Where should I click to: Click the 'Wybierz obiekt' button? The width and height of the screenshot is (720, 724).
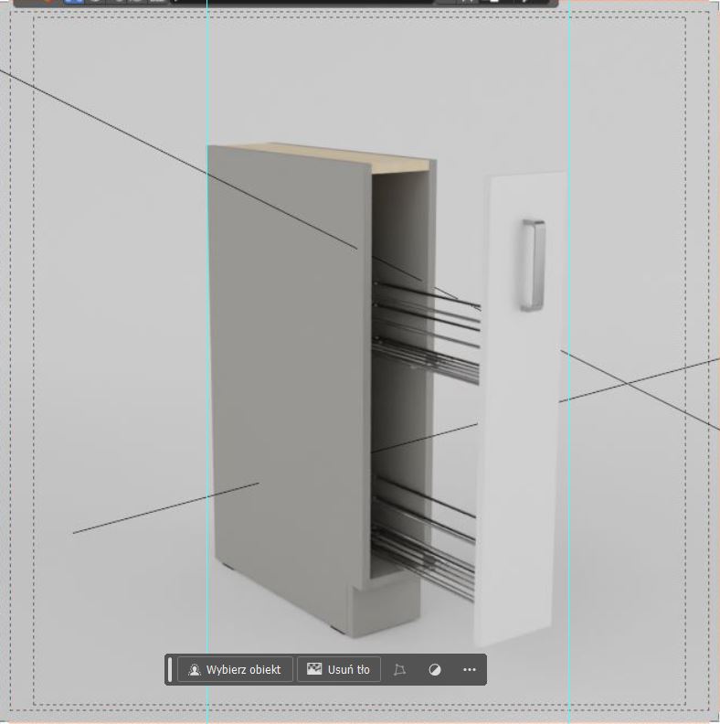235,669
